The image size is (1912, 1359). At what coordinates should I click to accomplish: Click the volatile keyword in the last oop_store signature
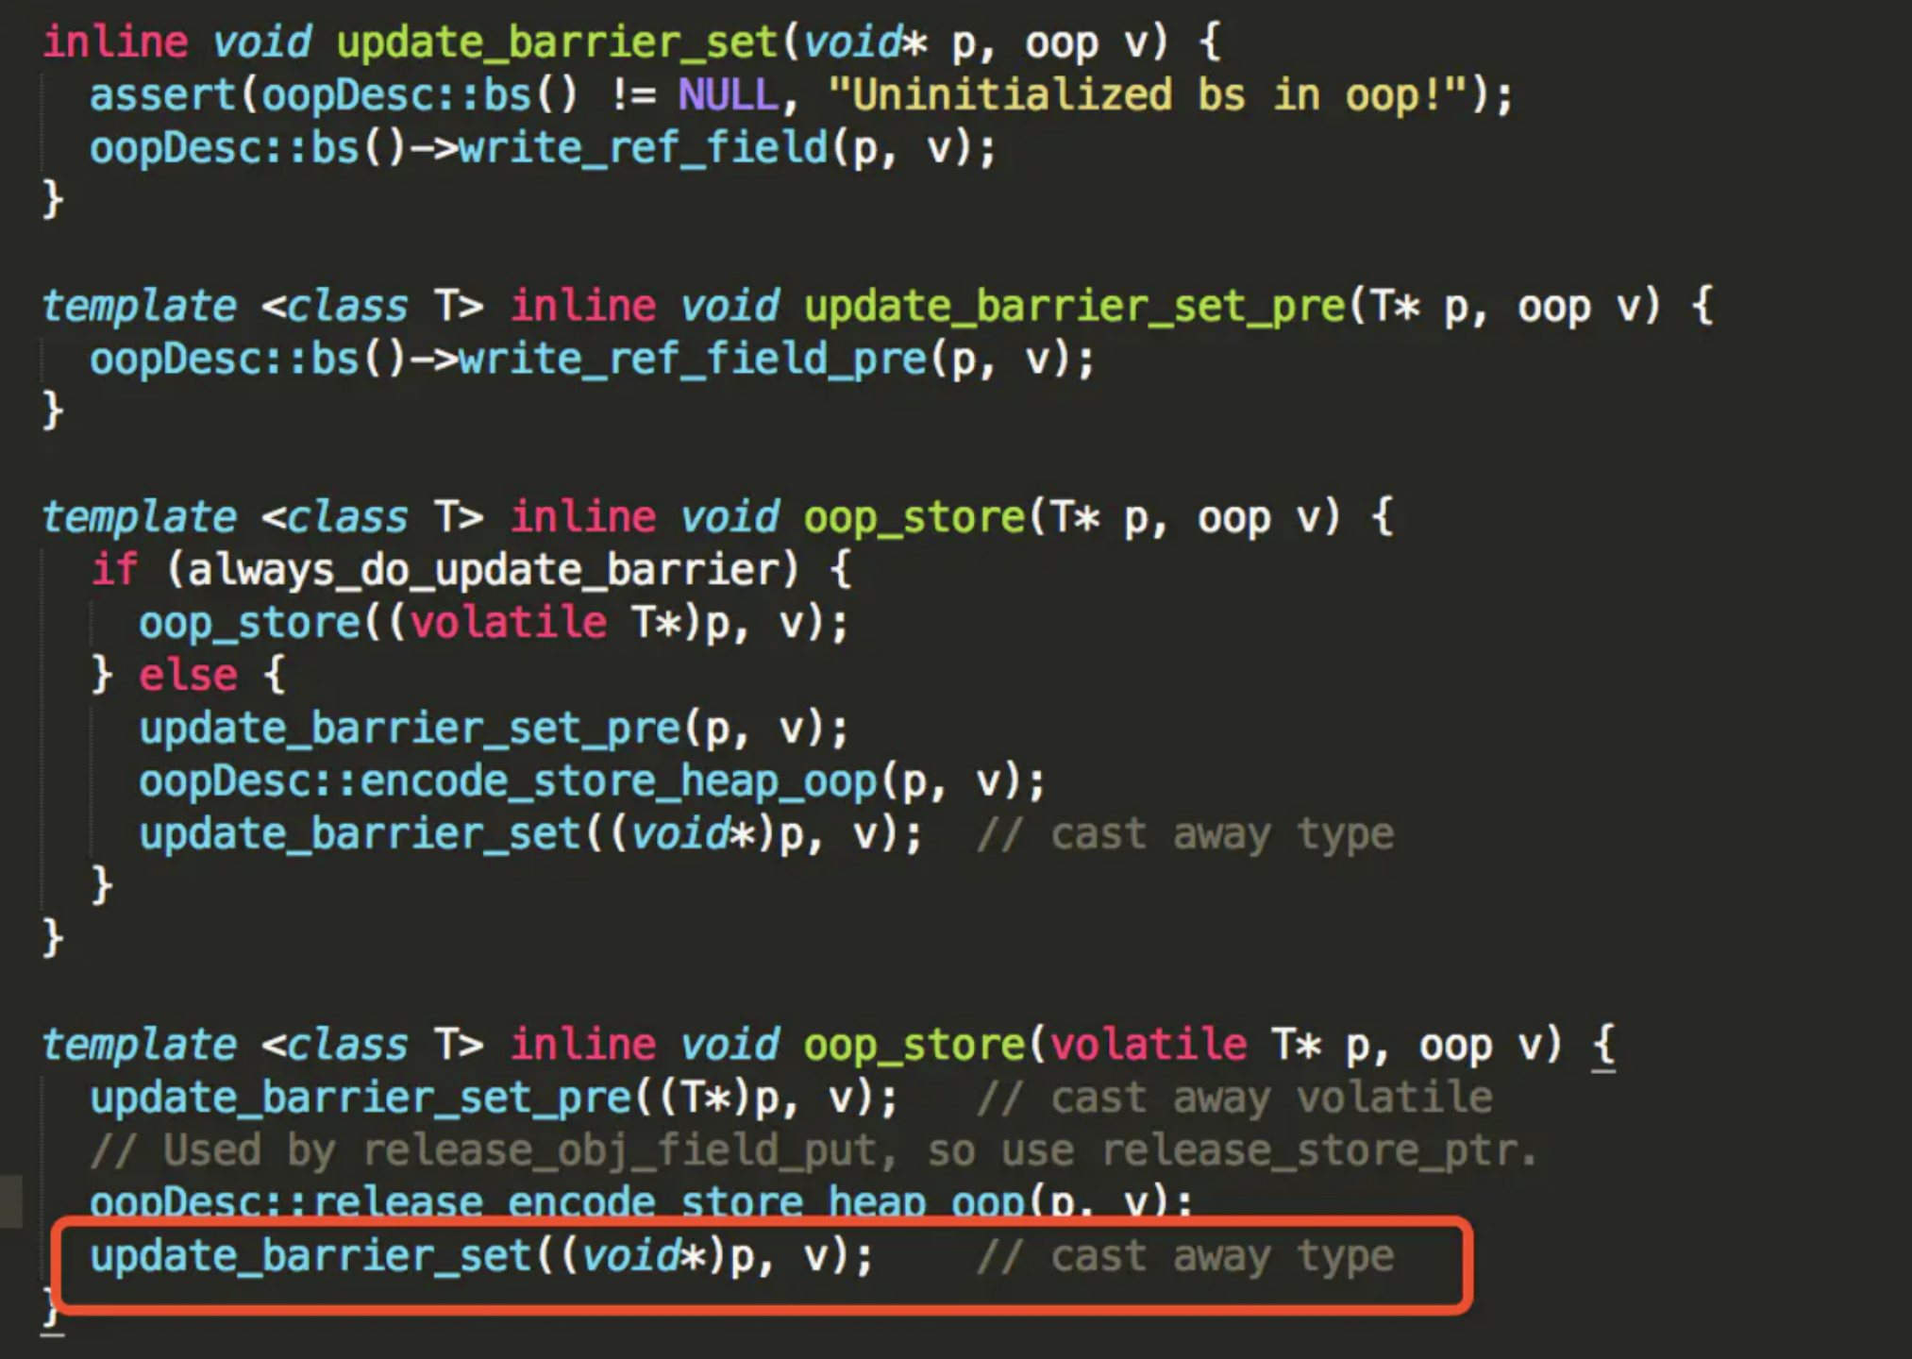pos(1148,1045)
